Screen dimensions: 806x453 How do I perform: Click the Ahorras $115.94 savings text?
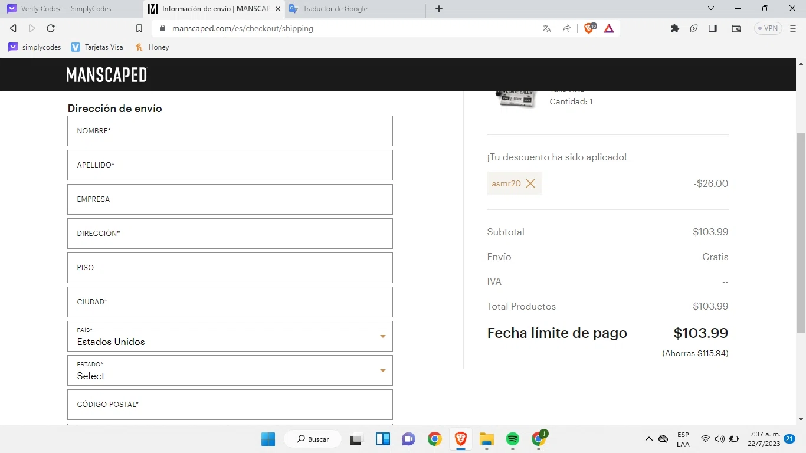point(695,353)
